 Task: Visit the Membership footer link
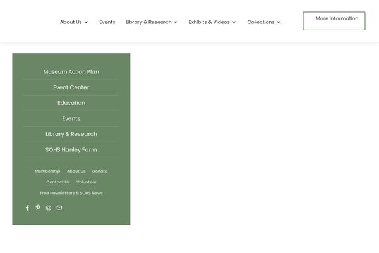point(47,171)
